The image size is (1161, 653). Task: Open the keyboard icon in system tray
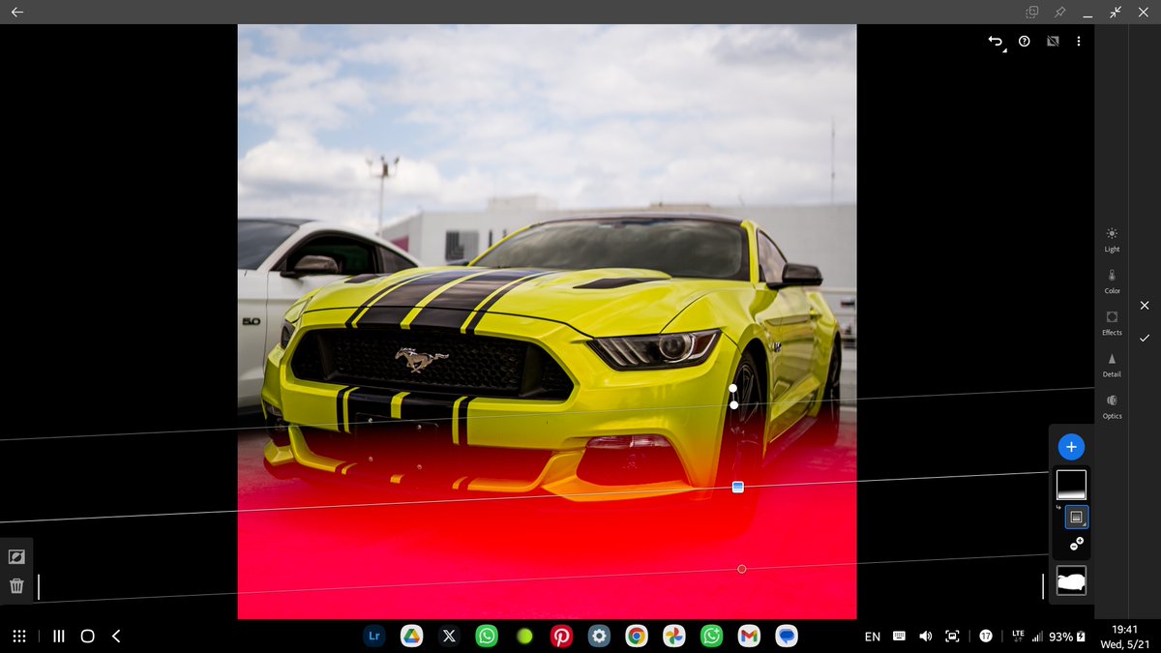pos(899,637)
